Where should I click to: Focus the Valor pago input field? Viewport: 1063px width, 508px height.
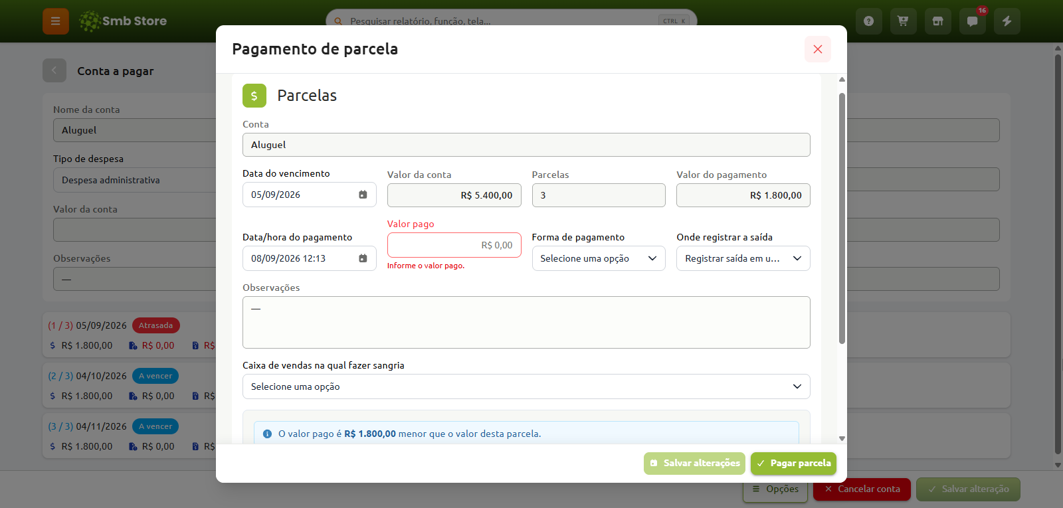pyautogui.click(x=454, y=245)
